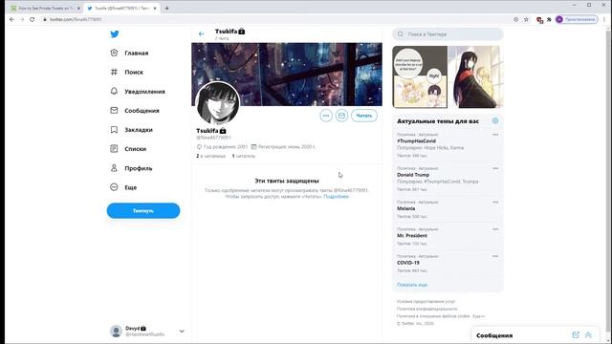The width and height of the screenshot is (612, 344).
Task: Open the Tsukifa profile banner image
Action: click(287, 75)
